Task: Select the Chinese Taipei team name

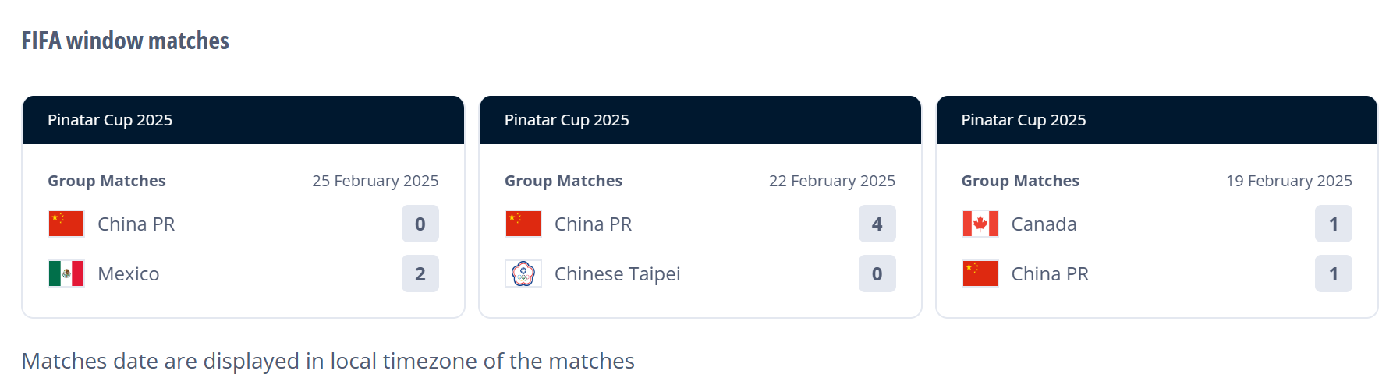Action: [617, 274]
